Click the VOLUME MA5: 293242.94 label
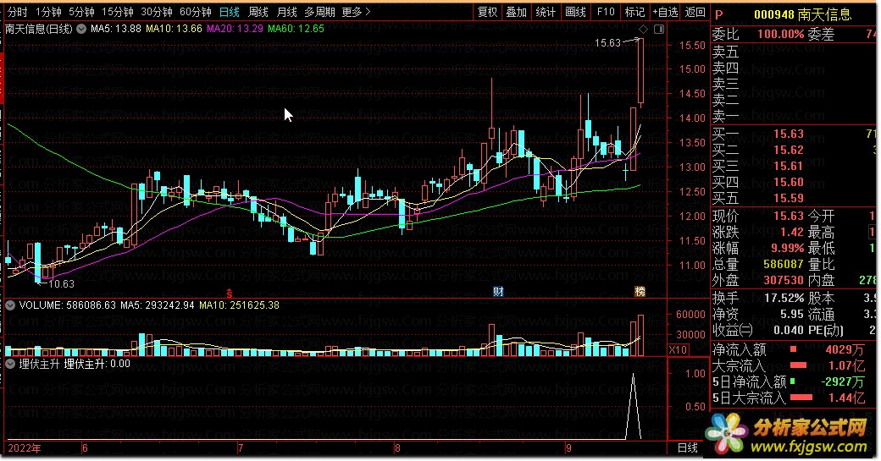This screenshot has width=881, height=461. pyautogui.click(x=157, y=305)
